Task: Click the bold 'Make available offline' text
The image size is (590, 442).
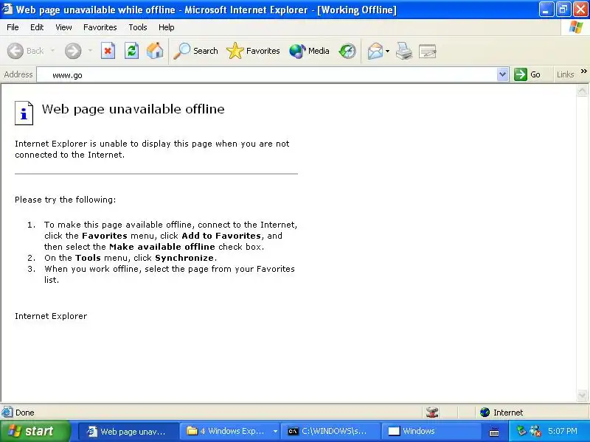Action: pos(162,247)
